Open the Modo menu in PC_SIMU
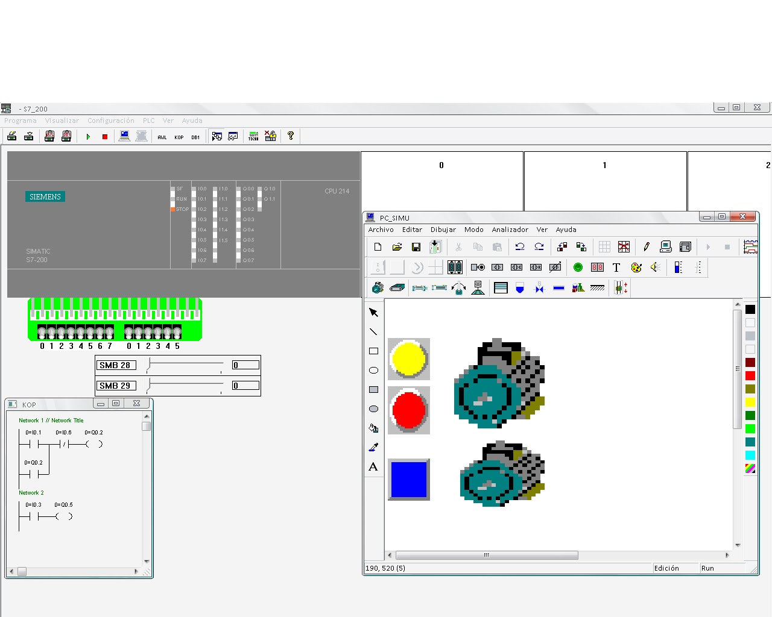Image resolution: width=772 pixels, height=617 pixels. (x=474, y=230)
